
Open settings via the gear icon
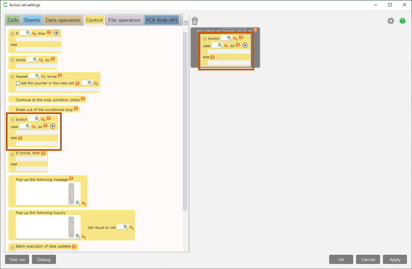coord(391,21)
